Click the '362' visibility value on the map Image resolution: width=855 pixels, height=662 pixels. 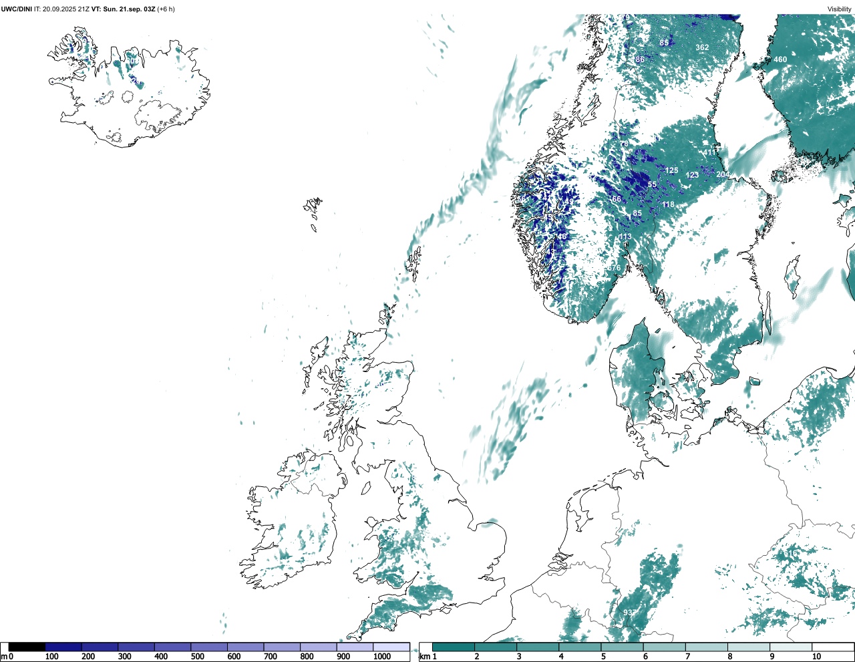[702, 47]
